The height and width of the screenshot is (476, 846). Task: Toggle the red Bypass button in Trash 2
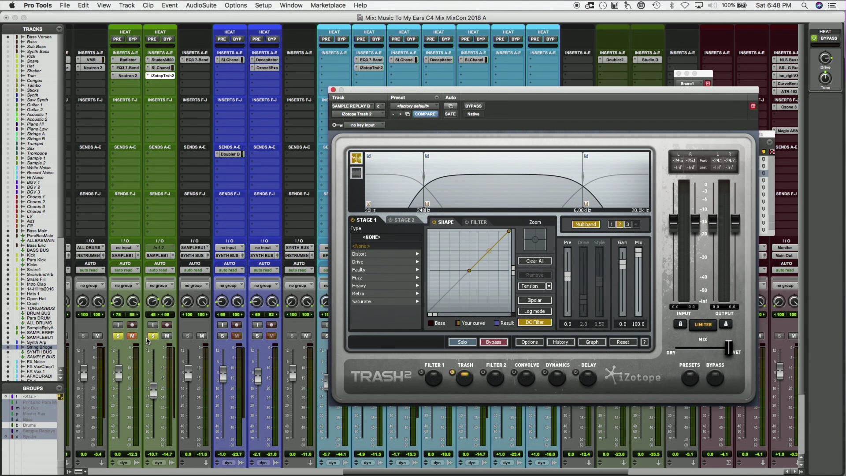coord(493,342)
